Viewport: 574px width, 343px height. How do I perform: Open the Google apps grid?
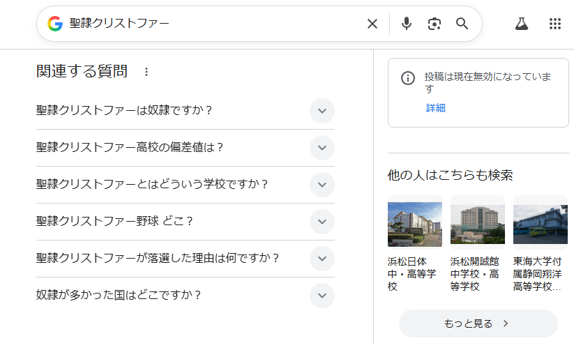[x=555, y=24]
